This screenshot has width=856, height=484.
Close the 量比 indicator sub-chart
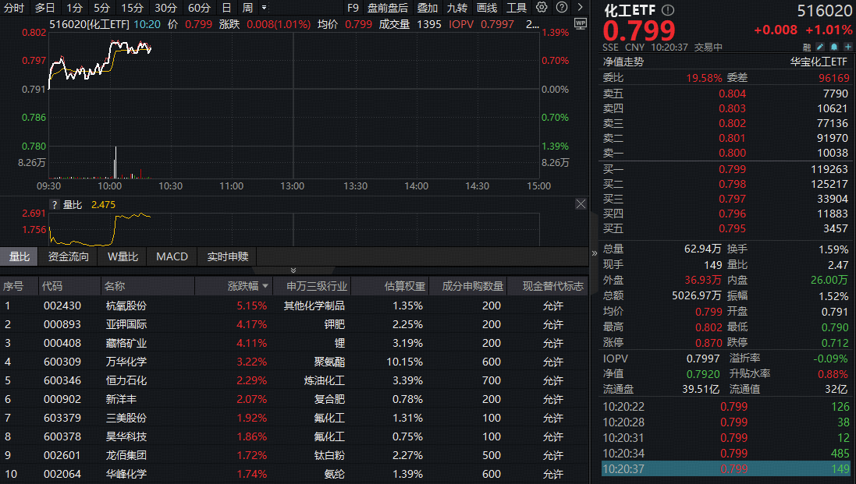point(581,204)
